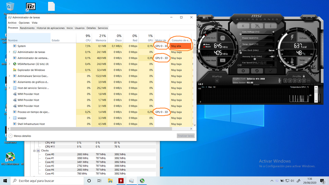Expand the MSIAfterburner (32 bits) process group

pyautogui.click(x=10, y=64)
